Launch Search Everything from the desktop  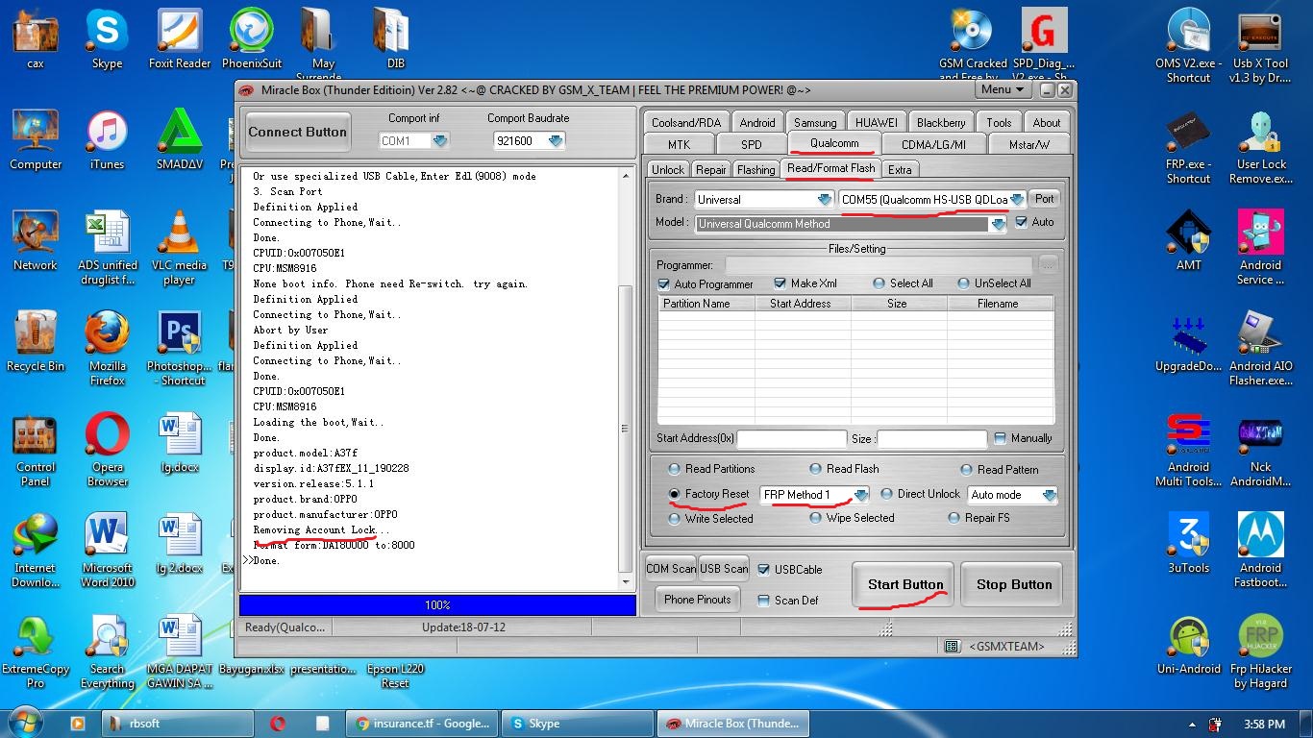tap(107, 652)
